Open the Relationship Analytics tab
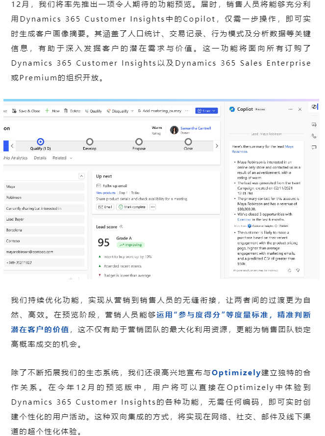Viewport: 325px width, 436px height. pos(16,158)
